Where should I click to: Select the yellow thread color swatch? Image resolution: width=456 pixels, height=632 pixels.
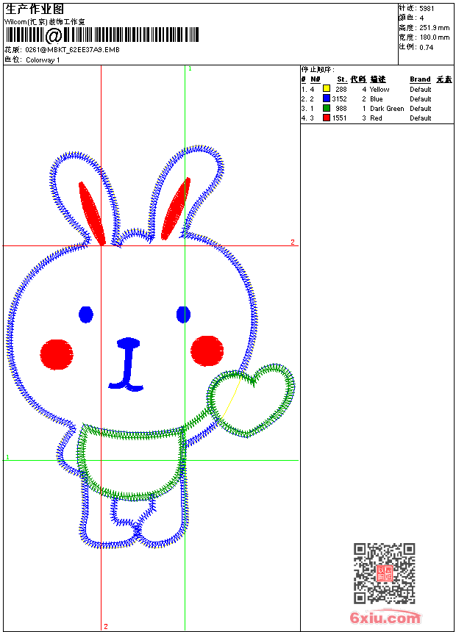pos(327,89)
